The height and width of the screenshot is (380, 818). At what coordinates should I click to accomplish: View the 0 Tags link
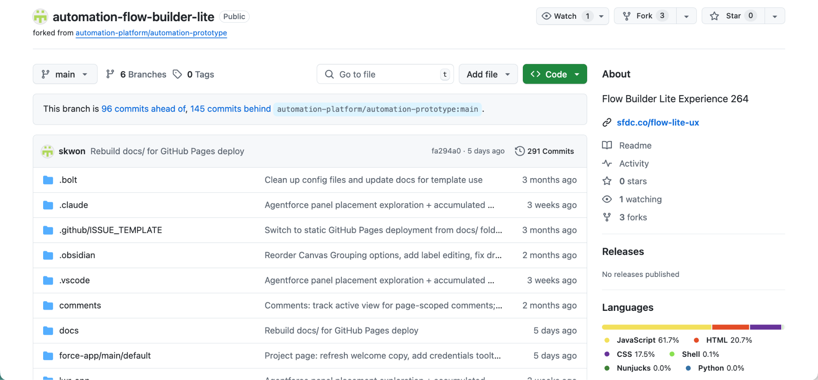click(x=194, y=74)
